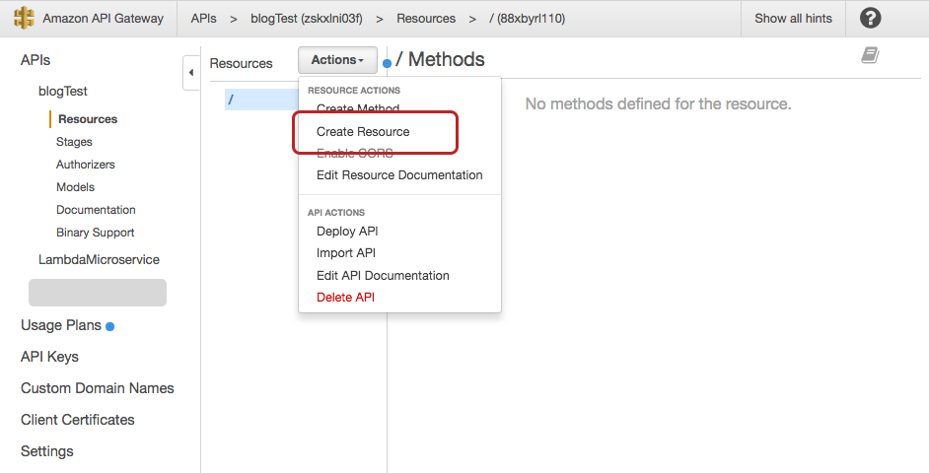
Task: Click the Resources breadcrumb link
Action: click(x=426, y=19)
